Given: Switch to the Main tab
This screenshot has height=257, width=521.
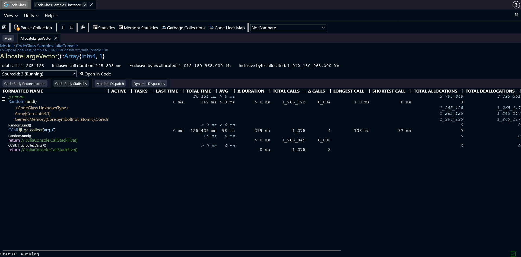Looking at the screenshot, I should (8, 38).
